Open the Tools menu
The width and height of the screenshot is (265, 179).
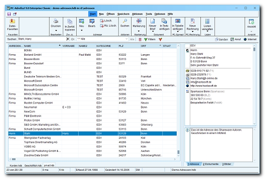[x=149, y=14]
